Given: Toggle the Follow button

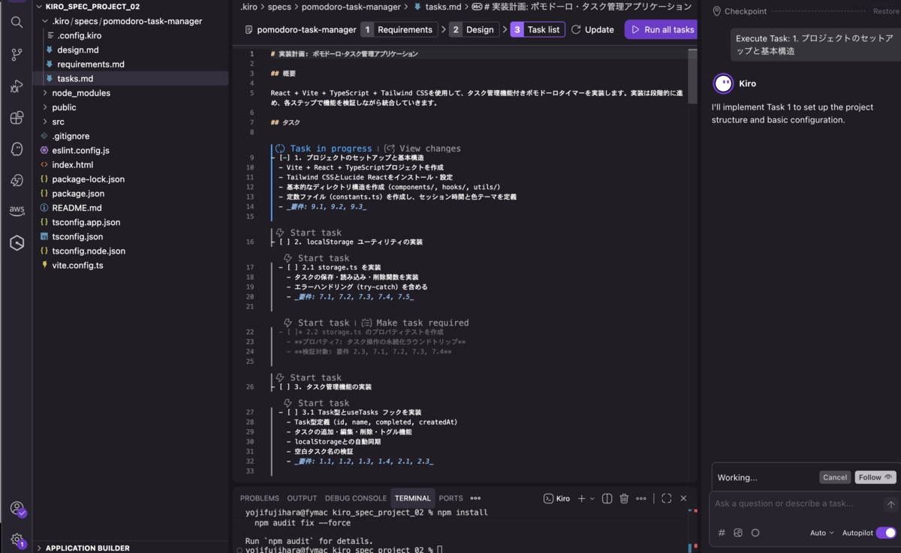Looking at the screenshot, I should [x=875, y=477].
